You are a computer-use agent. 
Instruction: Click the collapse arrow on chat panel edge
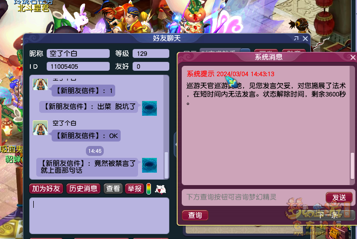176,144
